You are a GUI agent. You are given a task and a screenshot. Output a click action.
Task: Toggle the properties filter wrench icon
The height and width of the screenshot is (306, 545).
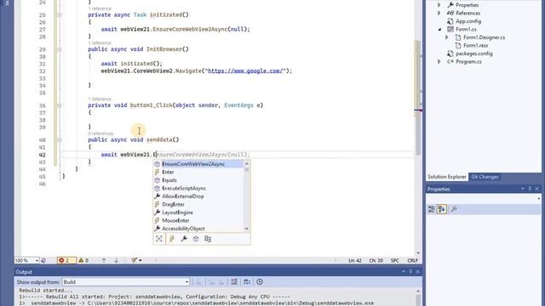click(x=184, y=239)
